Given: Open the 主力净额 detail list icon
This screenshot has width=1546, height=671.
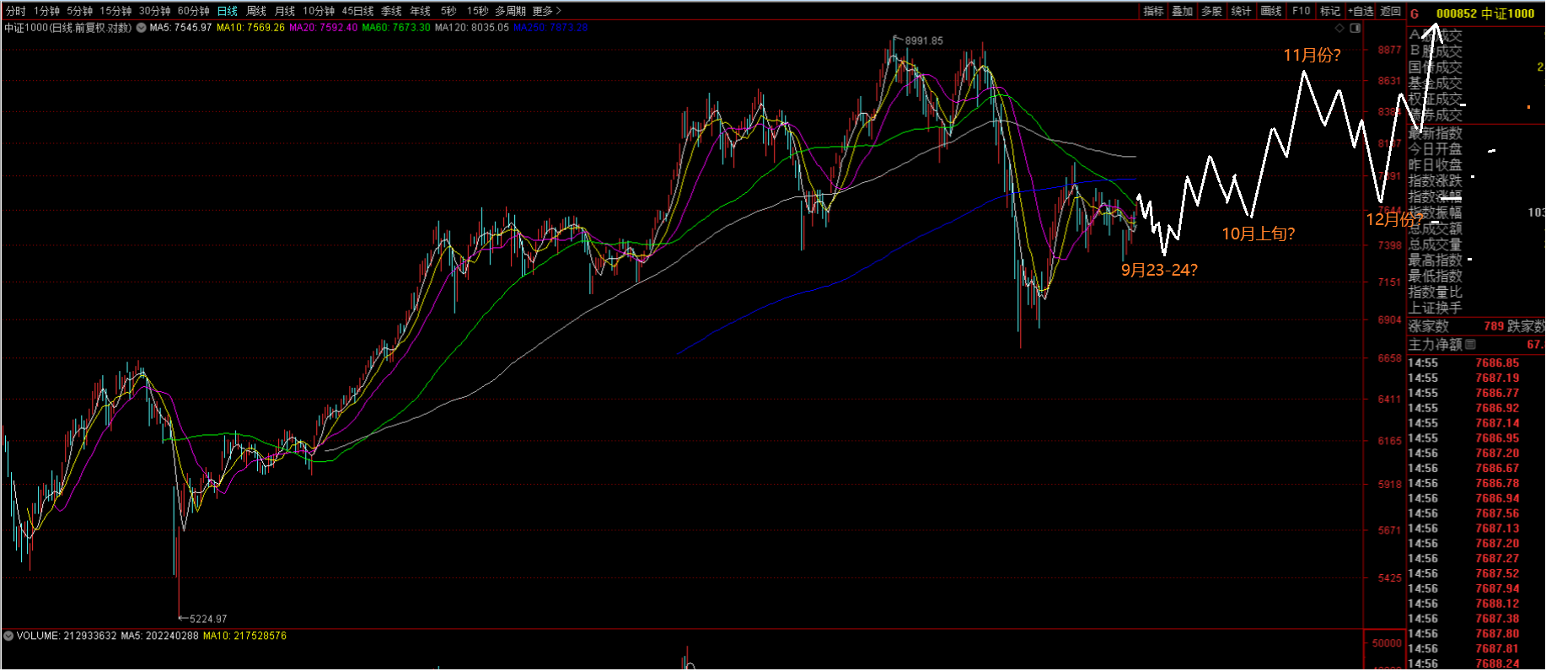Looking at the screenshot, I should pos(1471,344).
